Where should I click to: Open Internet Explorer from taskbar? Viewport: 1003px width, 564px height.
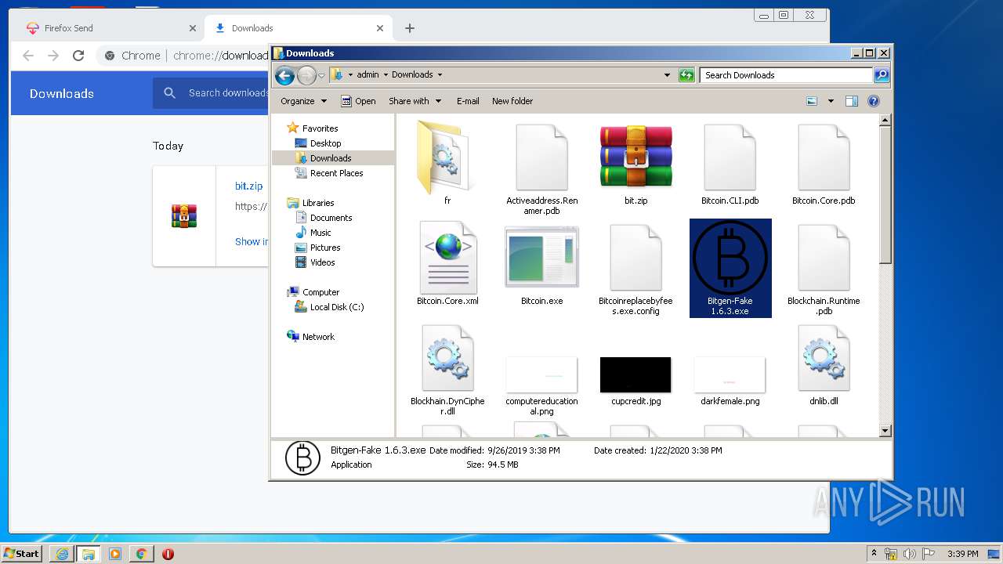tap(62, 554)
